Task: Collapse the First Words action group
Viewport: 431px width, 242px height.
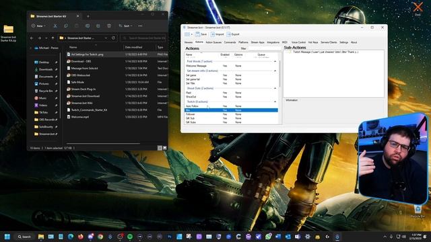Action: coord(275,61)
